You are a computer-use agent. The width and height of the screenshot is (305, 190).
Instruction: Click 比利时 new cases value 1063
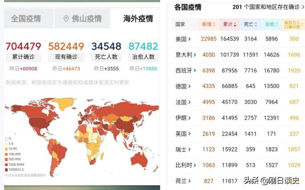pos(209,165)
